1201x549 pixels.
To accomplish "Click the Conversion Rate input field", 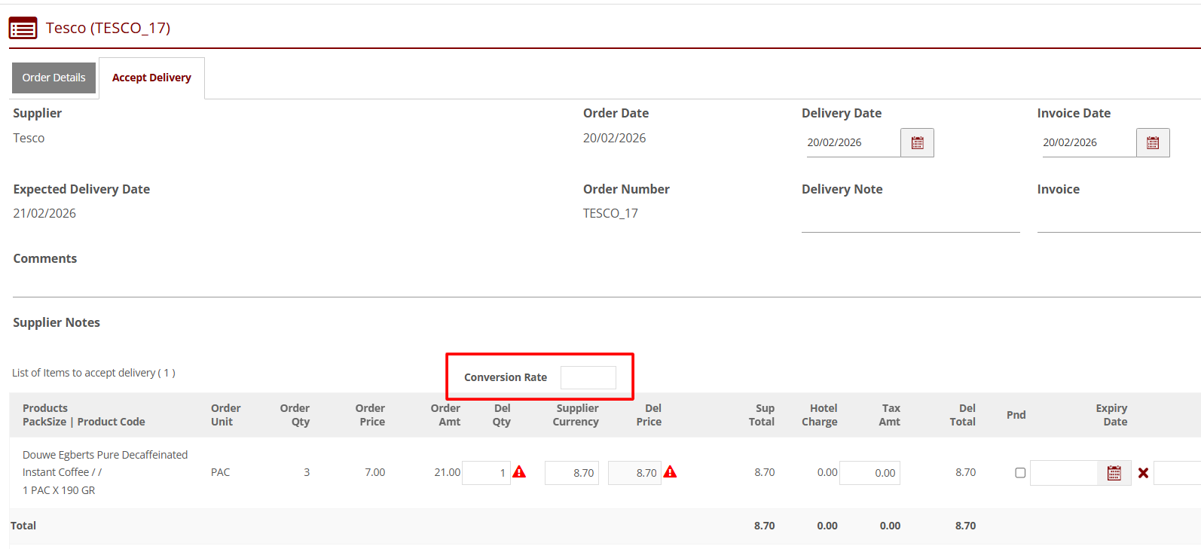I will coord(588,377).
